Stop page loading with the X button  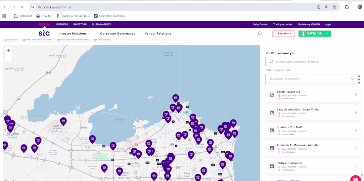pyautogui.click(x=22, y=7)
